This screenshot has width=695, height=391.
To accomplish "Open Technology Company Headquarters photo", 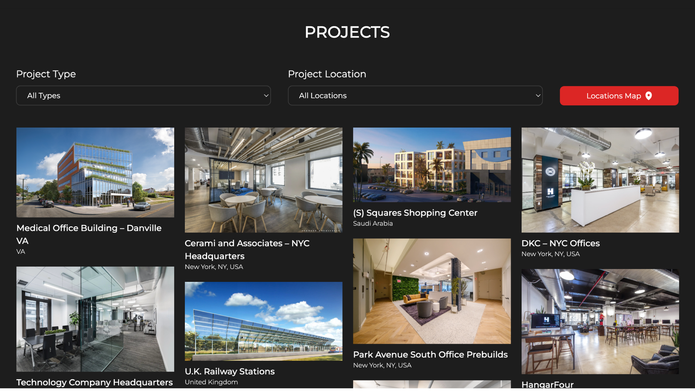I will coord(95,319).
